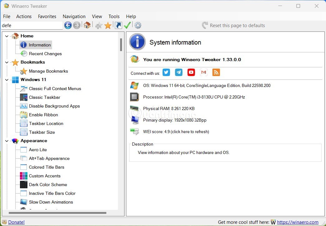326x226 pixels.
Task: Click the shortcut arrow toolbar icon
Action: click(118, 26)
